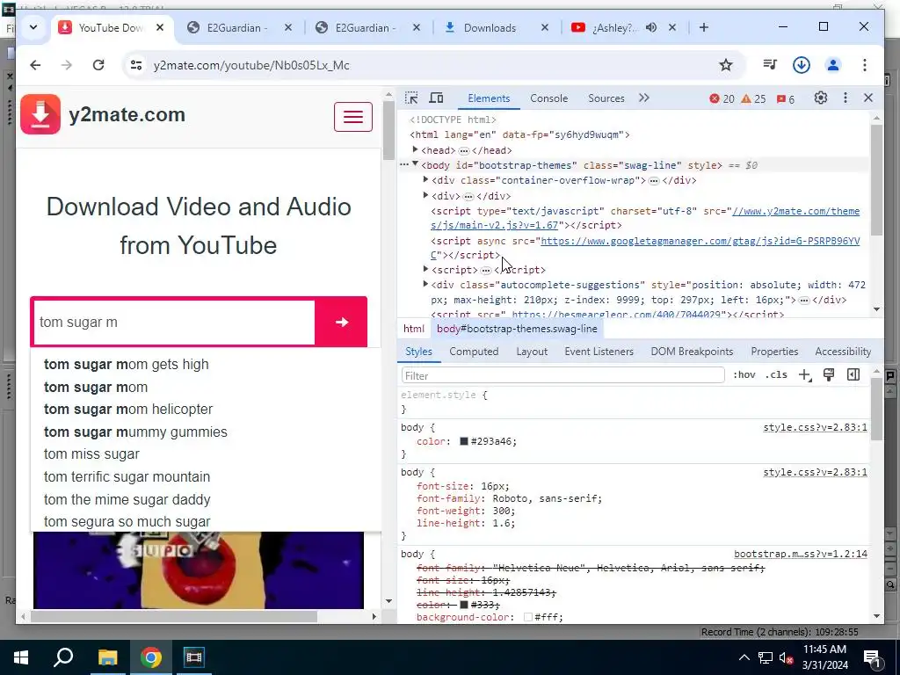Click the video thumbnail preview
The width and height of the screenshot is (900, 675).
[x=198, y=570]
